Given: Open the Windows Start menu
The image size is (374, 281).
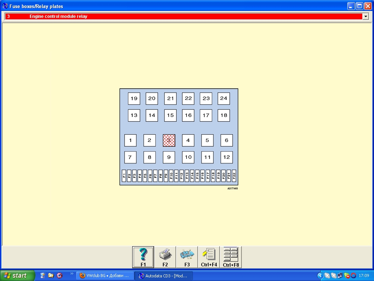Looking at the screenshot, I should tap(18, 276).
